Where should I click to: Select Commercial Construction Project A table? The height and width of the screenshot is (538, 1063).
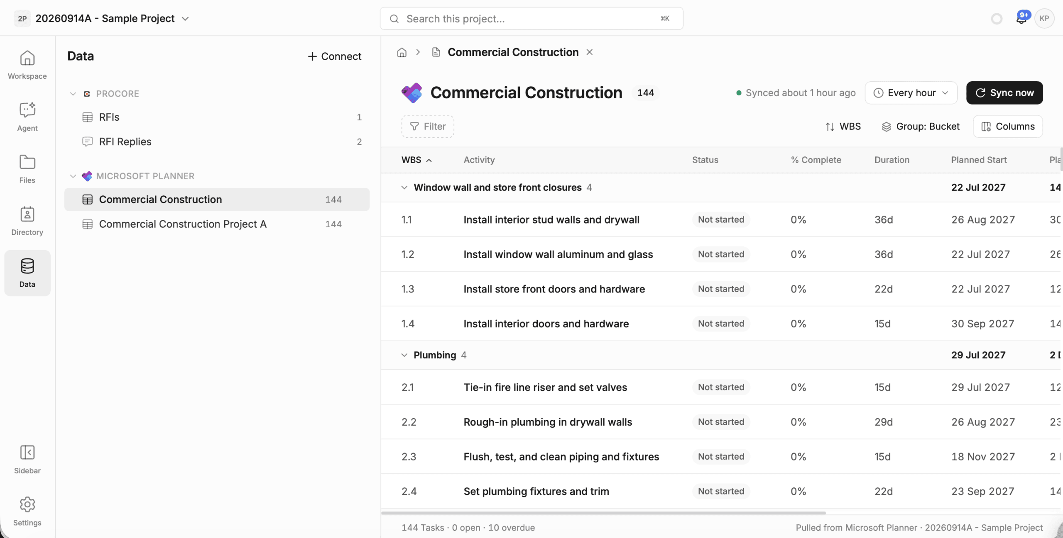217,224
